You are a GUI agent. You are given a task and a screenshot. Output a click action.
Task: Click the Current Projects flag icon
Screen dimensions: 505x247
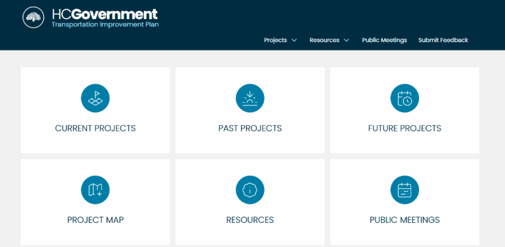point(95,98)
